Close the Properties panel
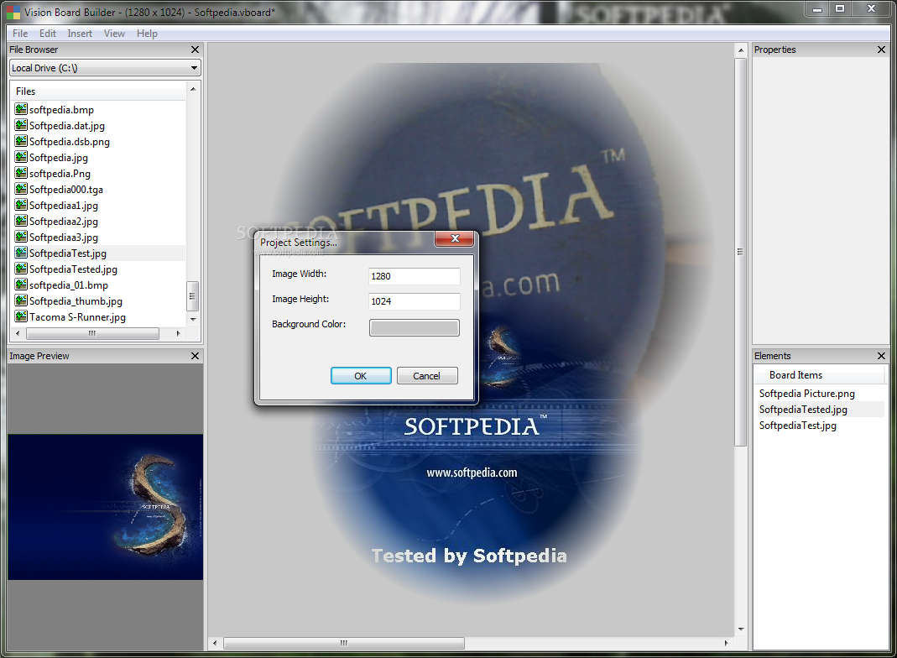This screenshot has width=897, height=658. pos(882,50)
